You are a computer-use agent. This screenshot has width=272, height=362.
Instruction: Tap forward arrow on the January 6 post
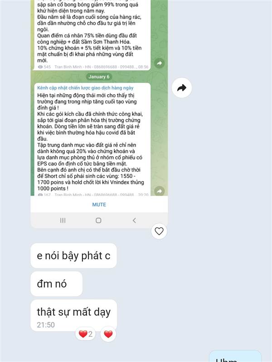coord(160,191)
